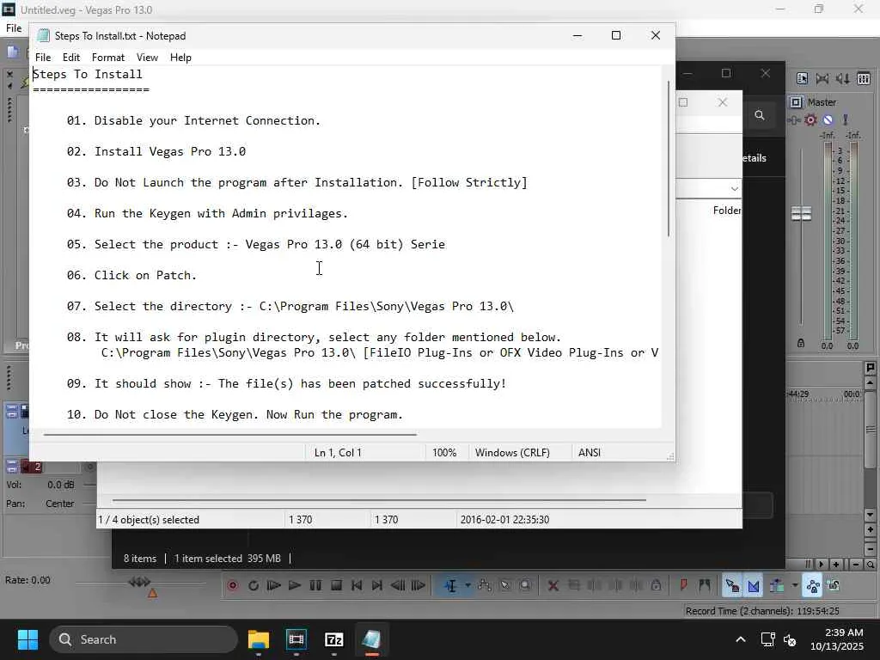Click the Next Frame transport button
Viewport: 880px width, 660px height.
coord(419,586)
